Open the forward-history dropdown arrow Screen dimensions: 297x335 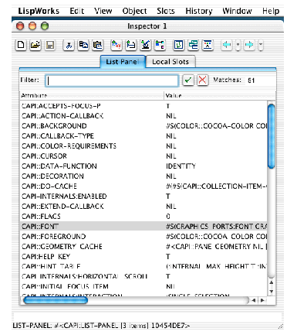[x=261, y=45]
